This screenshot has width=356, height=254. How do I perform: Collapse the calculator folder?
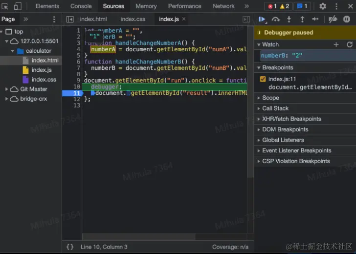coord(12,51)
